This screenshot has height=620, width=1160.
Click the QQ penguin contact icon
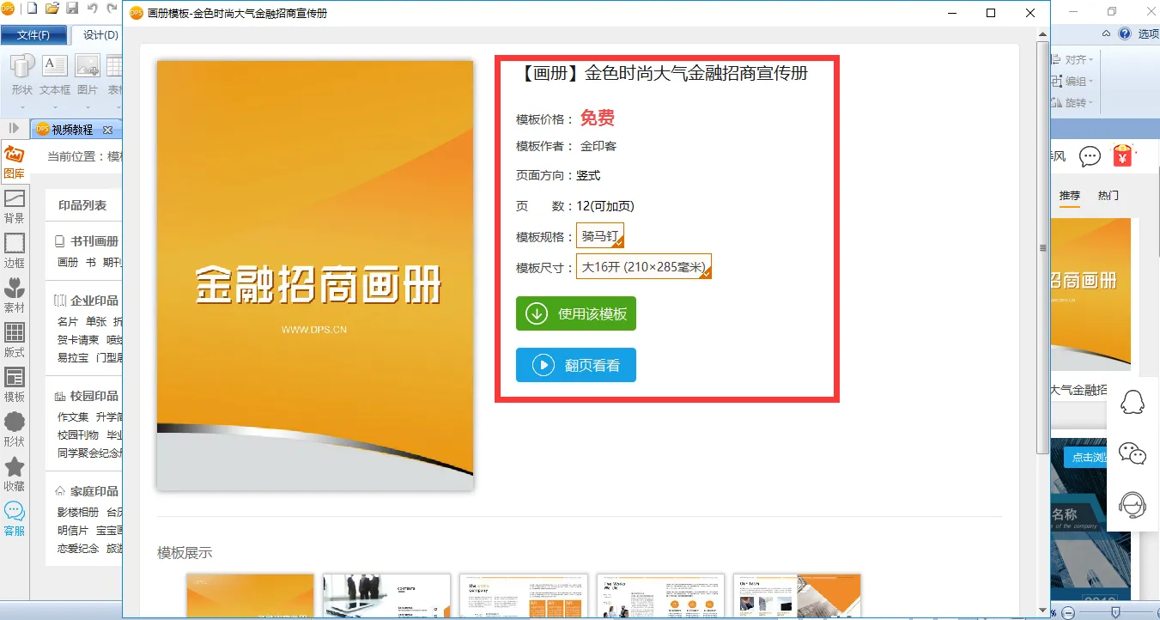1133,401
